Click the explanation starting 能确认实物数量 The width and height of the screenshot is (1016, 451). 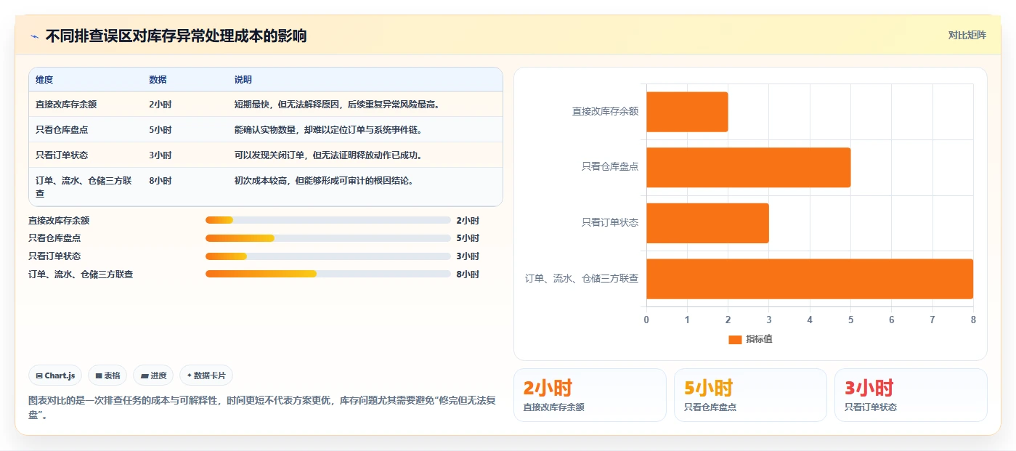point(328,130)
